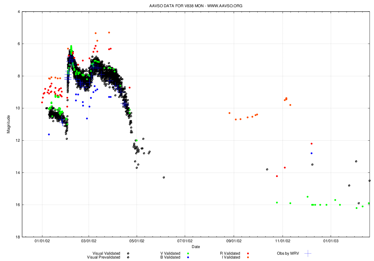Click the lone blue point near magnitude 12.8
Viewport: 374px width, 261px height.
(x=311, y=153)
